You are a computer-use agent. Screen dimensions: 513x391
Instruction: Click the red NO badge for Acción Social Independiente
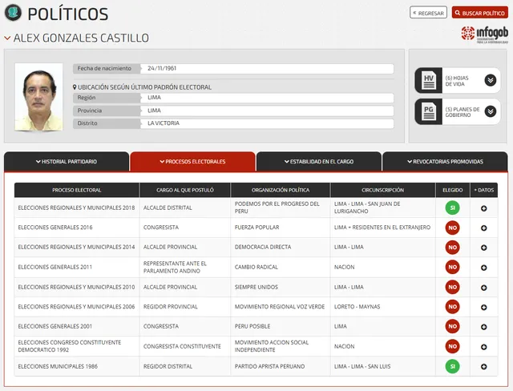(452, 346)
